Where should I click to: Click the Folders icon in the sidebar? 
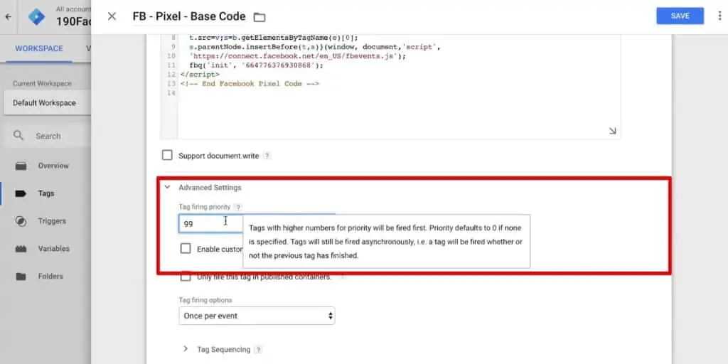point(21,277)
